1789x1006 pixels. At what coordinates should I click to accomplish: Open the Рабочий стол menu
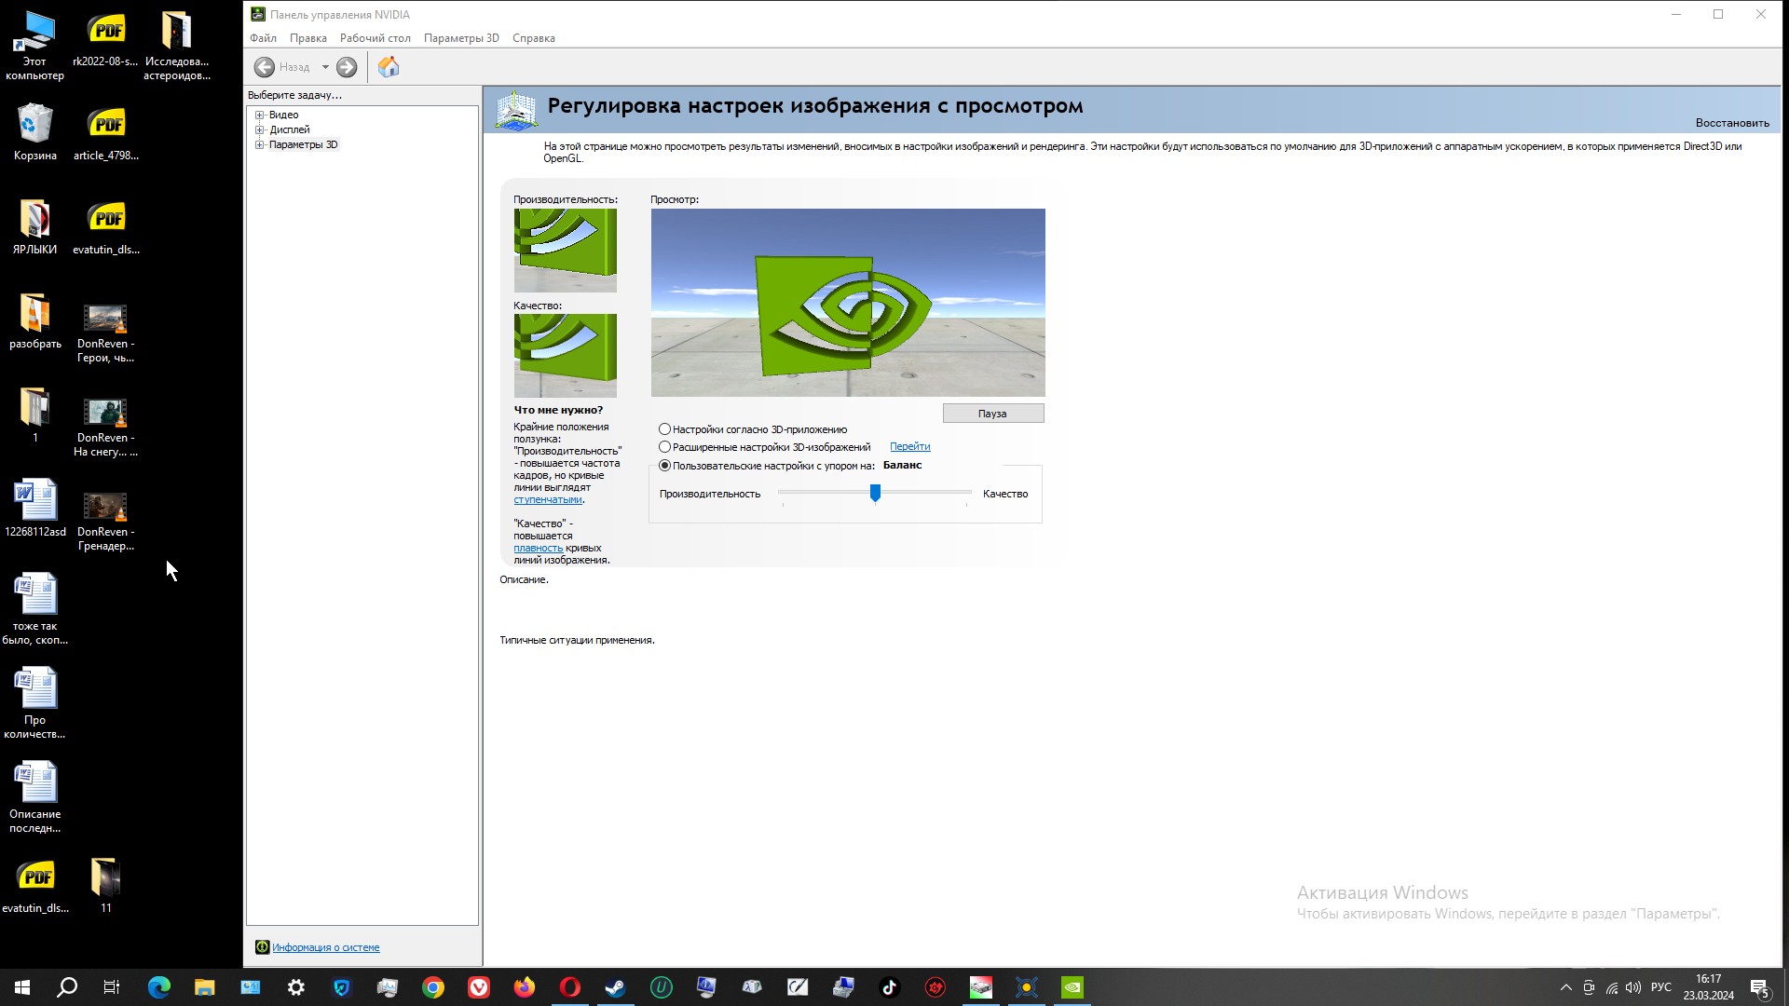(x=375, y=38)
